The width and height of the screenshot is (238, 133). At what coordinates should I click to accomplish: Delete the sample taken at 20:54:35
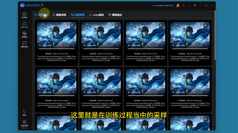tap(117, 73)
